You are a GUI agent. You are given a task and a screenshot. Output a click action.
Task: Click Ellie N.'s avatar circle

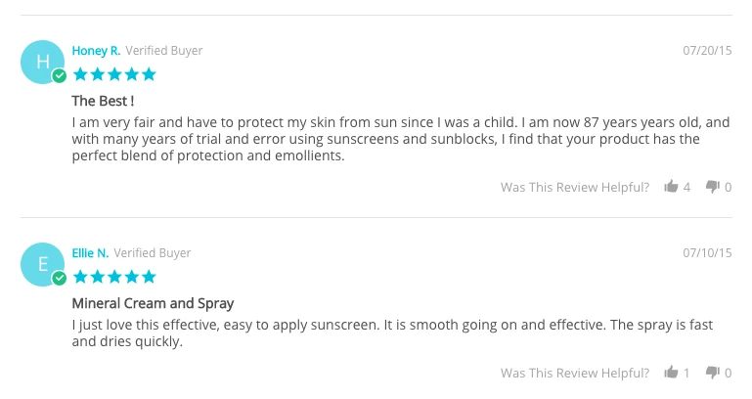pyautogui.click(x=42, y=265)
